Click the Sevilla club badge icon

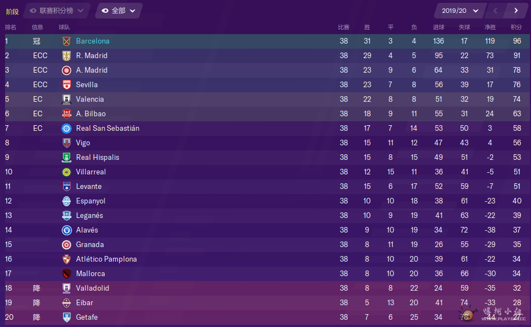[x=67, y=84]
